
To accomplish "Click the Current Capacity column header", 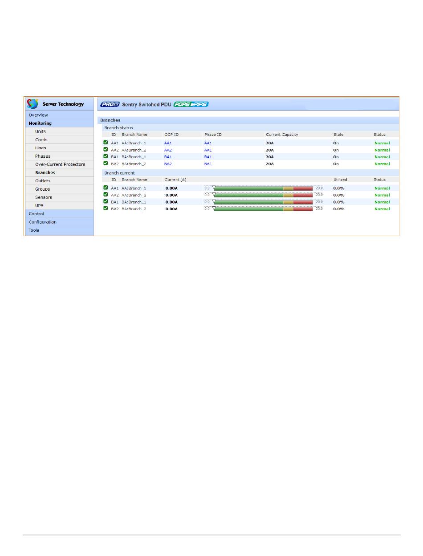I will pyautogui.click(x=282, y=135).
